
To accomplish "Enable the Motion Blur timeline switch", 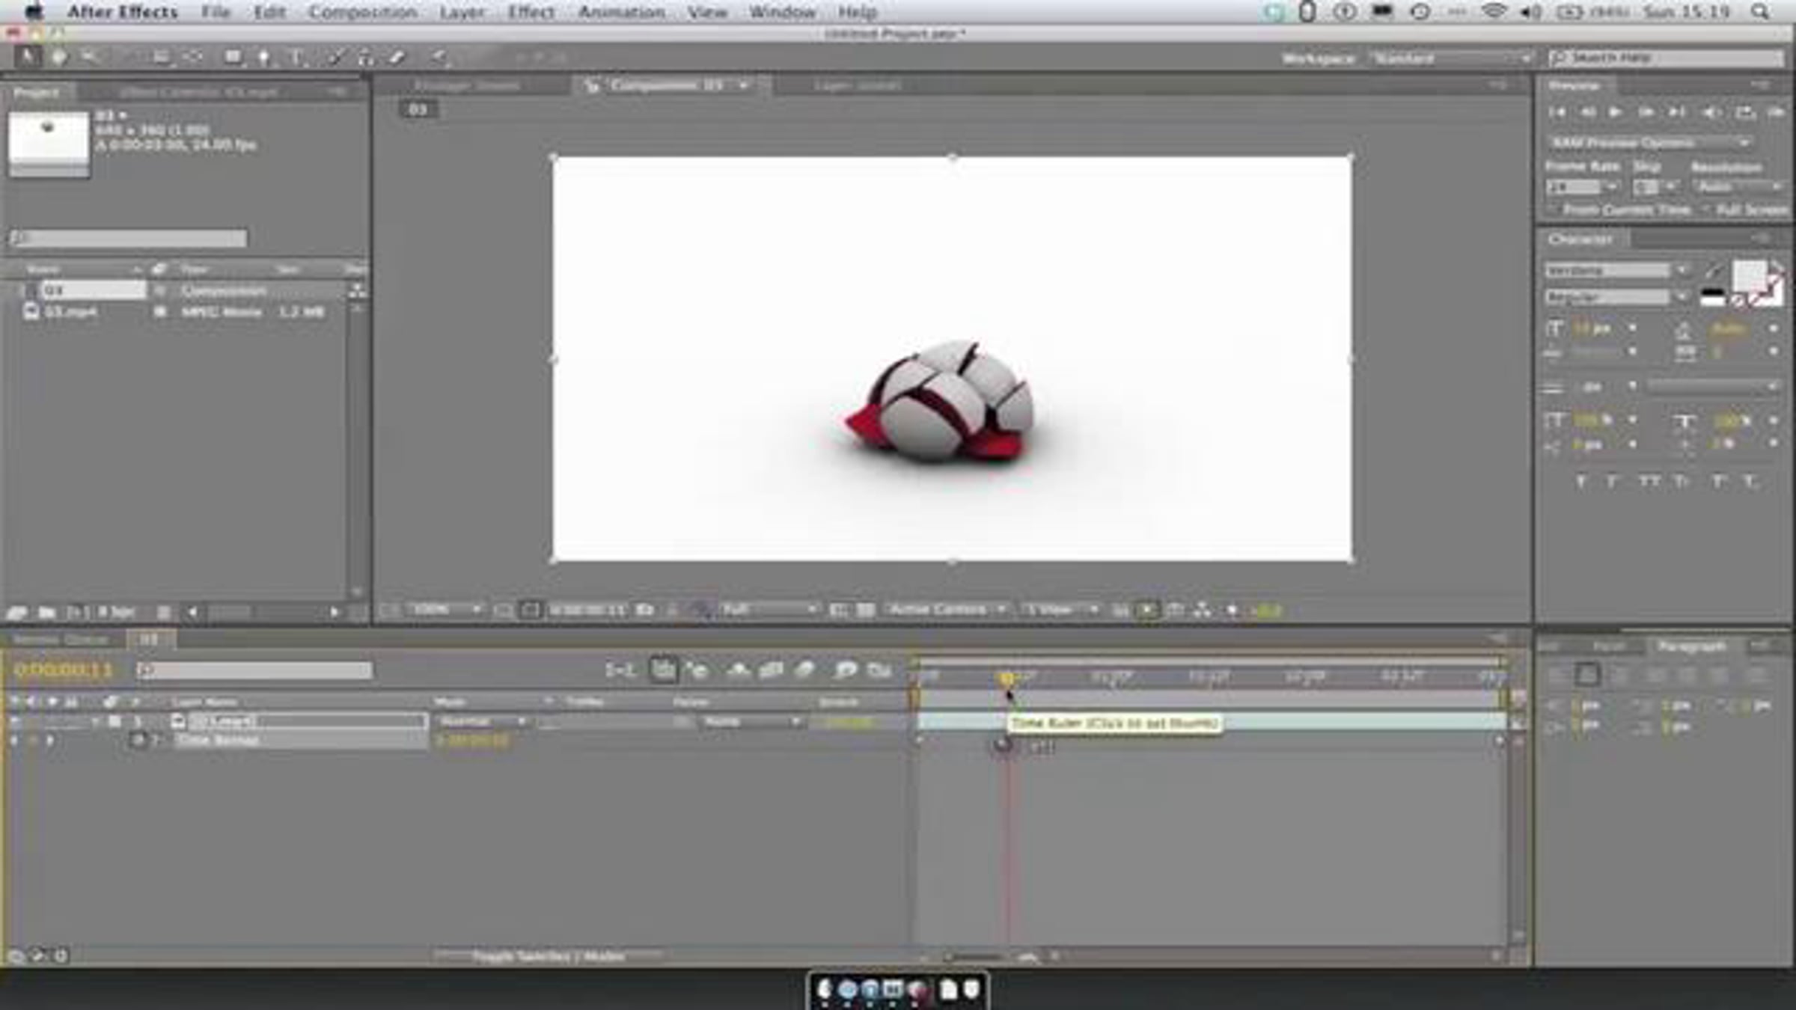I will (x=805, y=670).
